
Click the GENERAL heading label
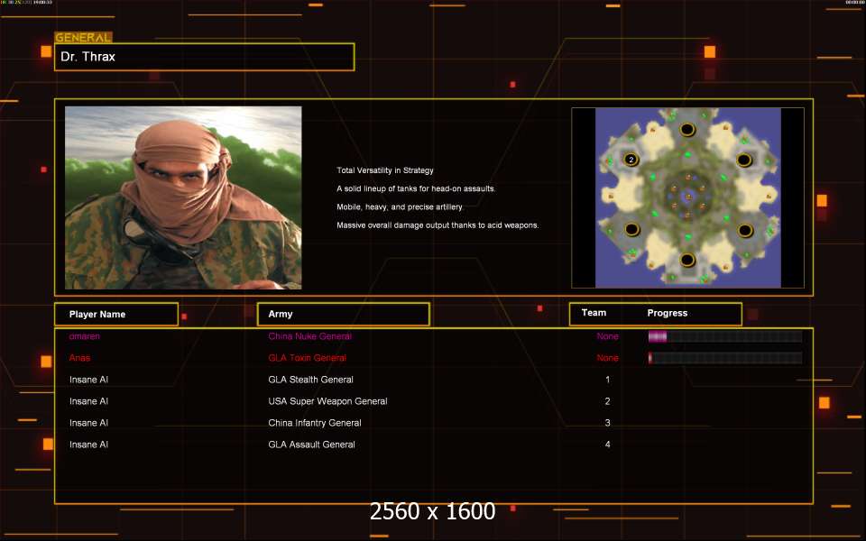[x=83, y=38]
